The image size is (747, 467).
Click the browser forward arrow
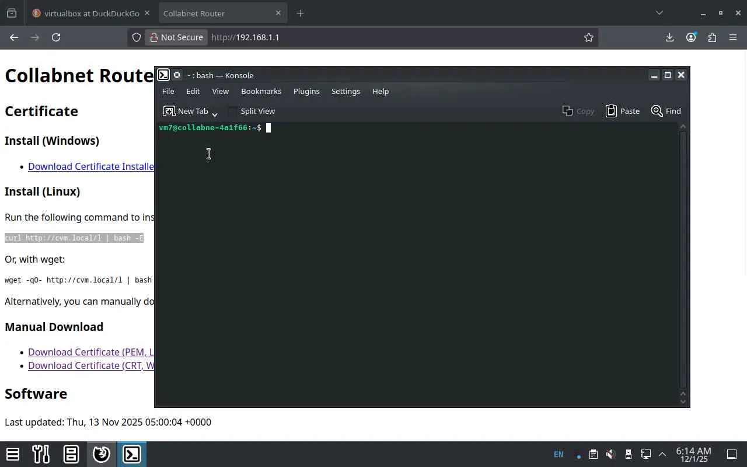point(35,37)
